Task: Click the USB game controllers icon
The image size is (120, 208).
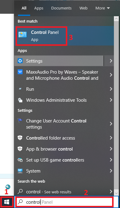Action: point(20,160)
